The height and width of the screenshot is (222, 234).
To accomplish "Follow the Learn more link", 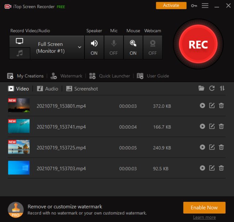I will click(204, 217).
